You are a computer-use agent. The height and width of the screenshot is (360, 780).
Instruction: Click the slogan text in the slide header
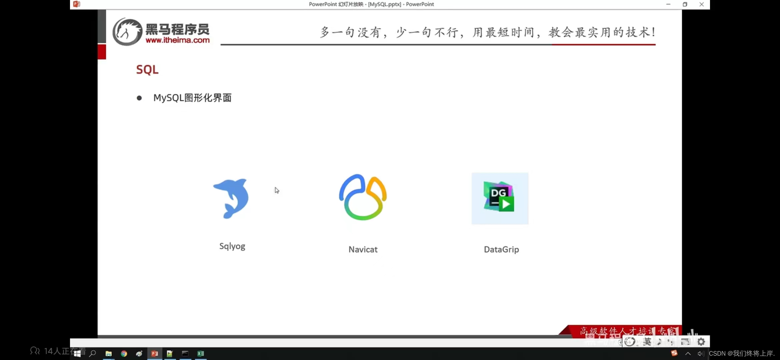click(488, 32)
